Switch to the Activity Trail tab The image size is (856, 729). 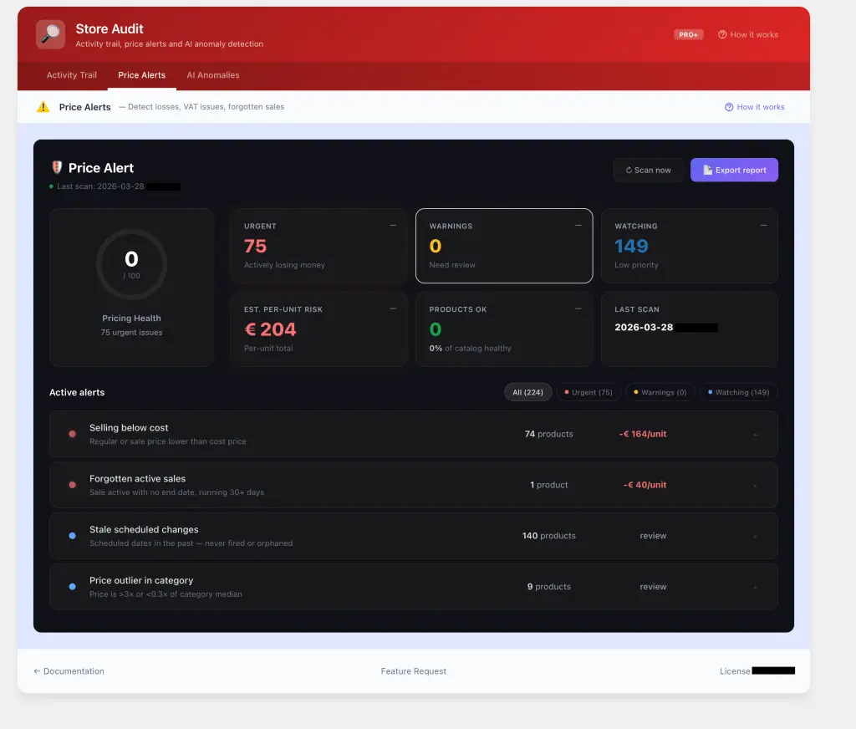(x=72, y=75)
